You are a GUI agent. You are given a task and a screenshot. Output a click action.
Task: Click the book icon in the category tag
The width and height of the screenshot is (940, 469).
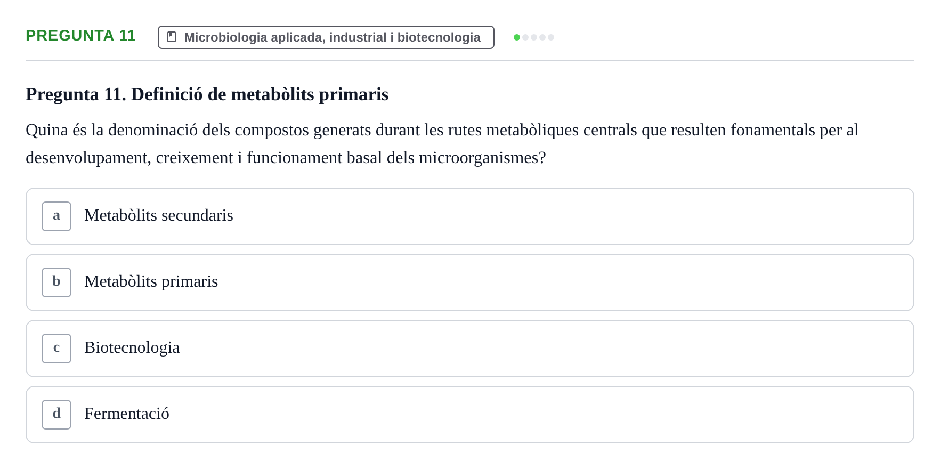point(172,37)
